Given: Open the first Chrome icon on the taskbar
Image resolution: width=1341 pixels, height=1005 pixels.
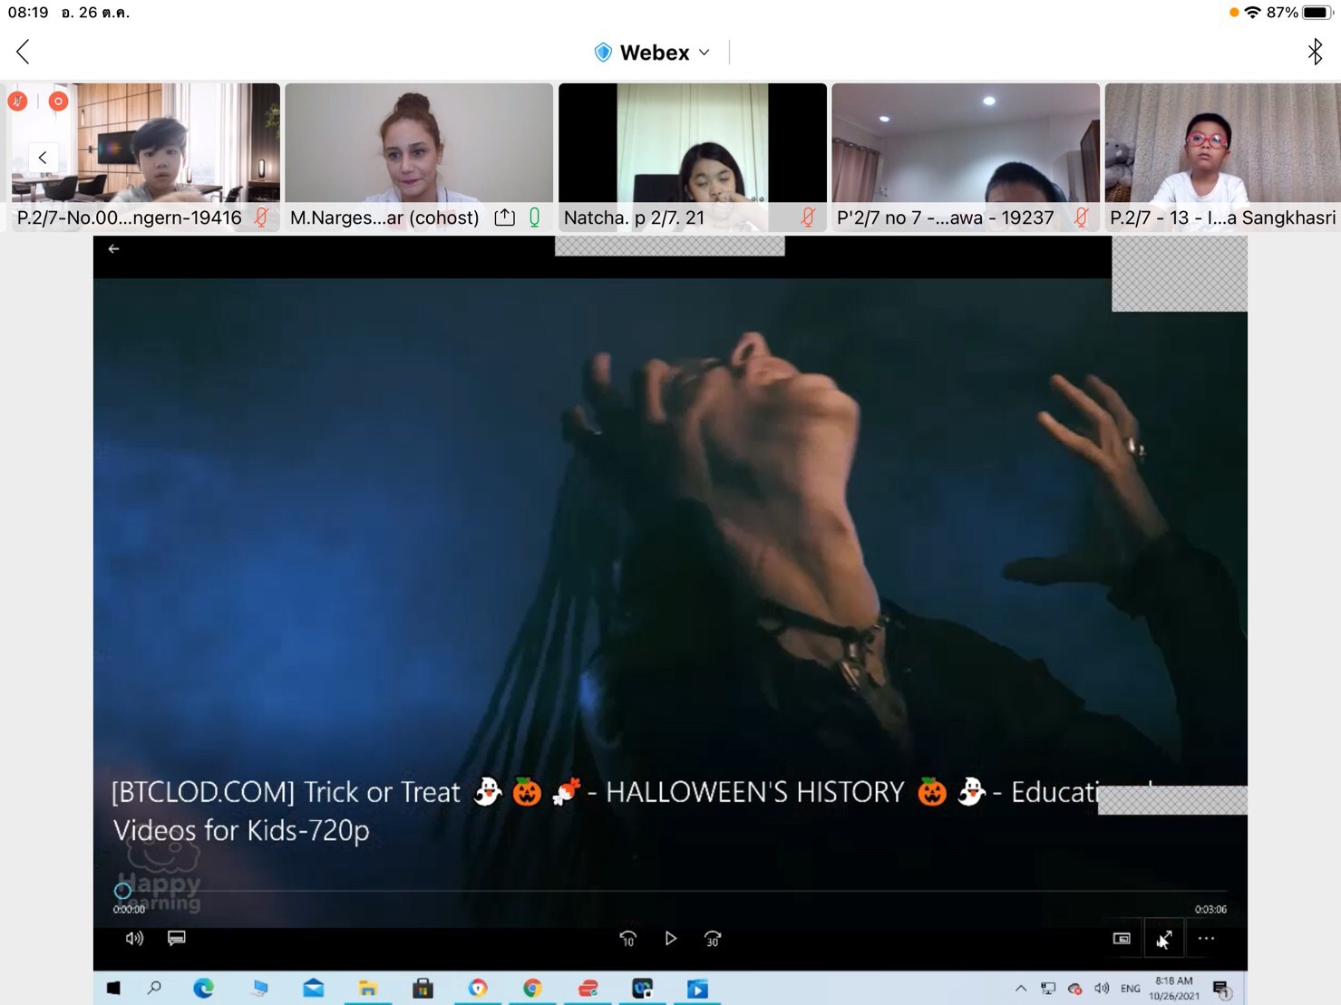Looking at the screenshot, I should 478,988.
